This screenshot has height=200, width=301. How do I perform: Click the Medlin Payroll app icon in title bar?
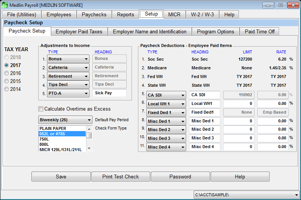(5, 5)
